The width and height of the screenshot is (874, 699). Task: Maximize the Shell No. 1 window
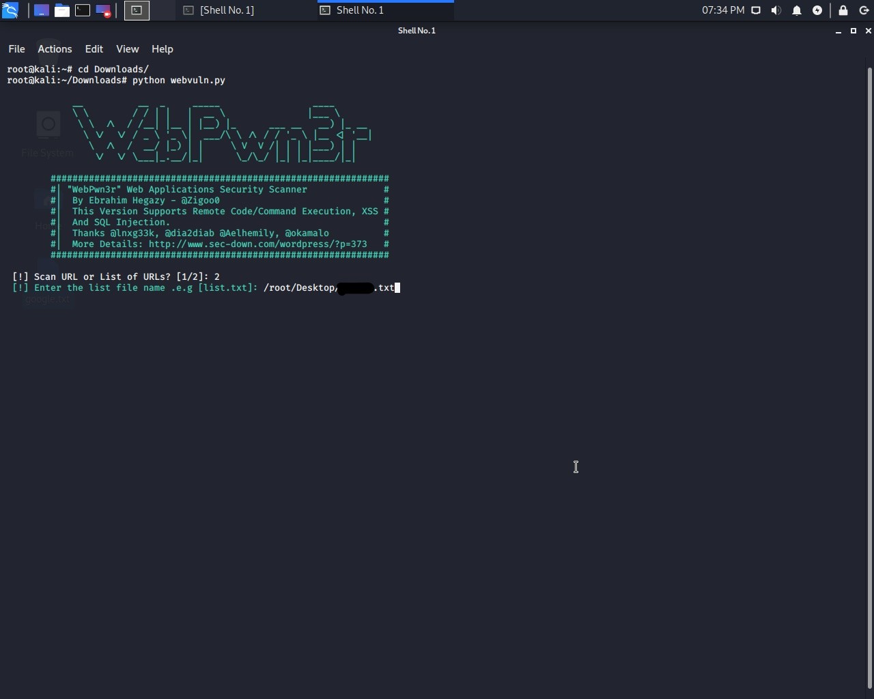tap(854, 31)
